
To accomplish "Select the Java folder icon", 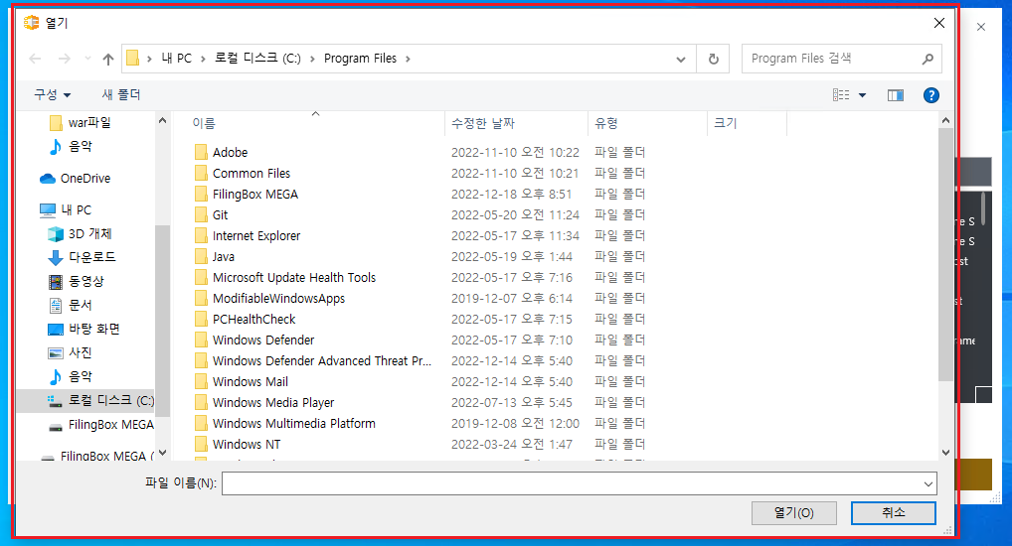I will pyautogui.click(x=201, y=256).
